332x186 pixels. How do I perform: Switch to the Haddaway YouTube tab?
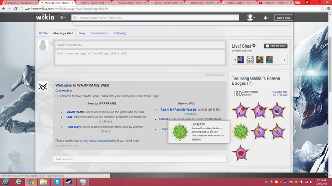click(275, 3)
